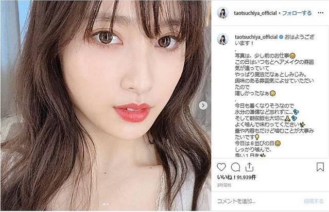Screen dimensions: 329x212
Task: Open the three-dot more options menu
Action: click(320, 13)
